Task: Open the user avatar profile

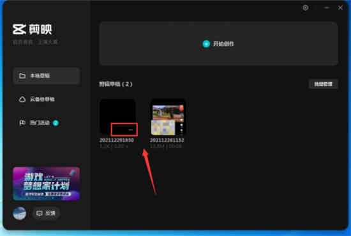Action: [x=20, y=213]
